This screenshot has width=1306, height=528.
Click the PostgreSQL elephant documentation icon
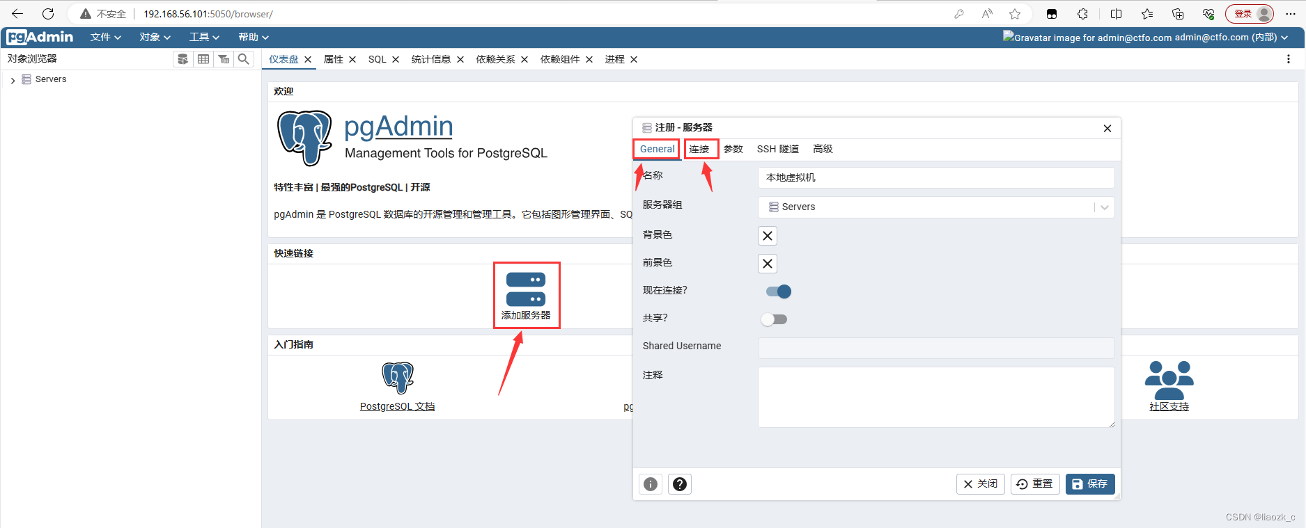coord(398,378)
